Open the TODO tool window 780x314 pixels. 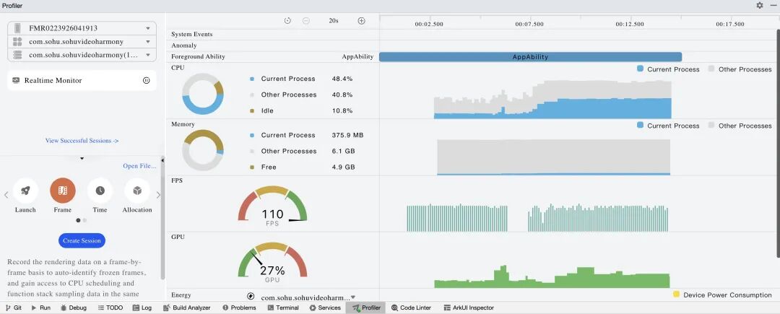[x=110, y=308]
